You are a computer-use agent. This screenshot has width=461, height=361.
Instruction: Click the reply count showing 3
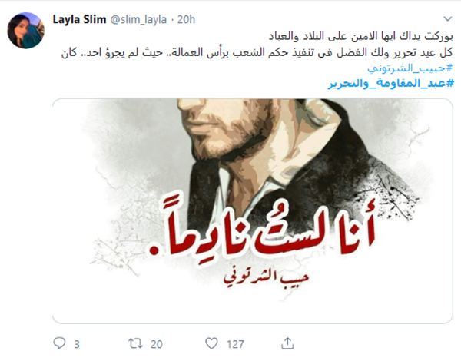click(x=77, y=344)
